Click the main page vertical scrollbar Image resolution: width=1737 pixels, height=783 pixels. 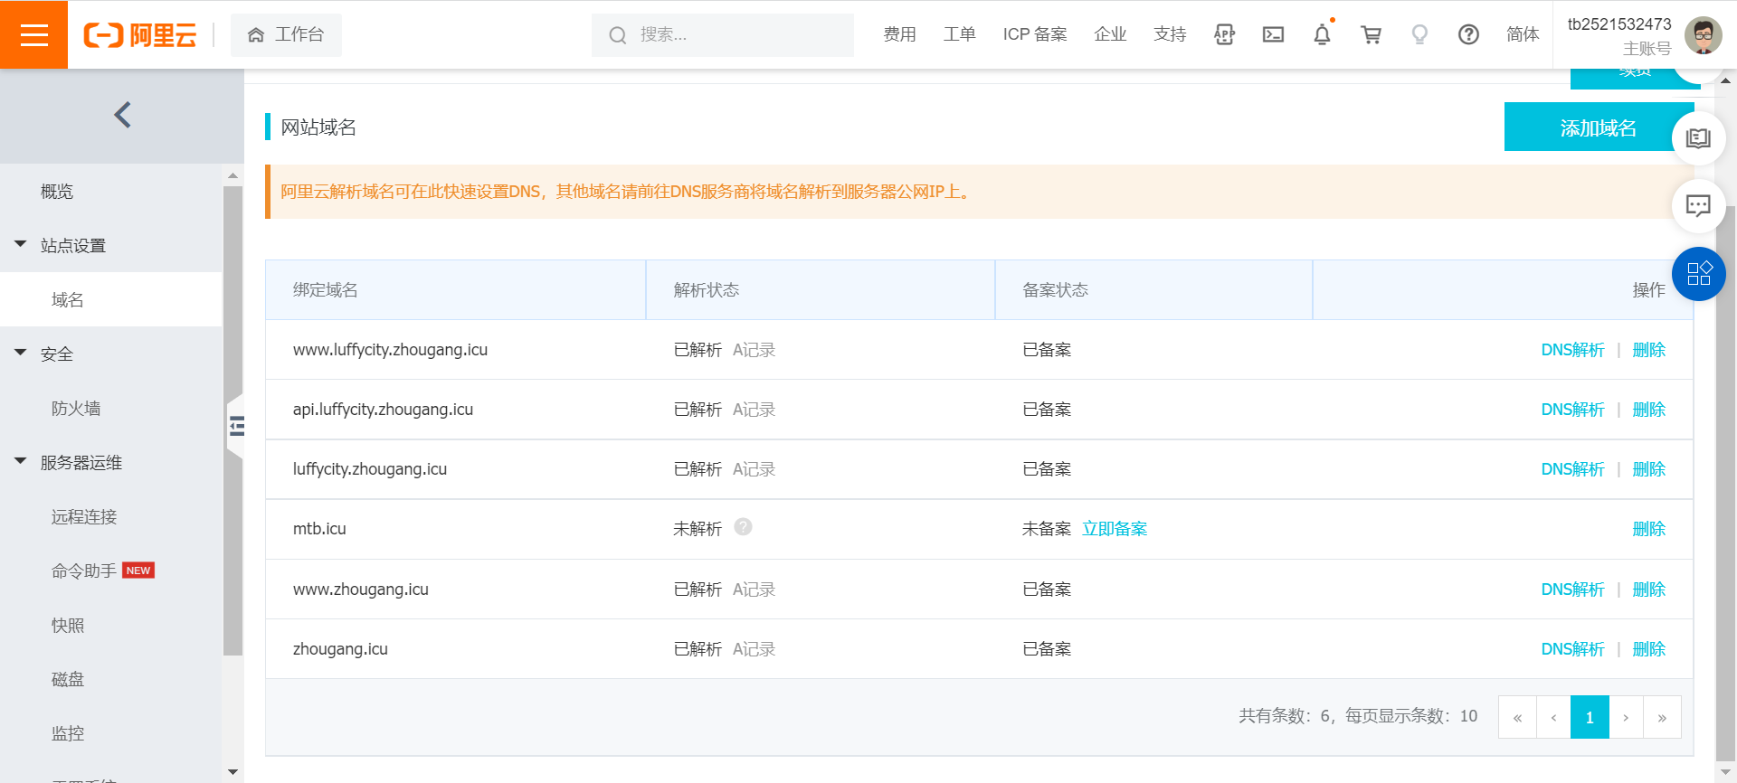1725,484
